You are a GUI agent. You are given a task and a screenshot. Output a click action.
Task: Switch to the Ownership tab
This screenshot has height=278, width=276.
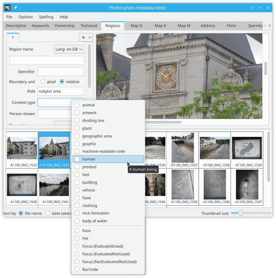coord(65,26)
